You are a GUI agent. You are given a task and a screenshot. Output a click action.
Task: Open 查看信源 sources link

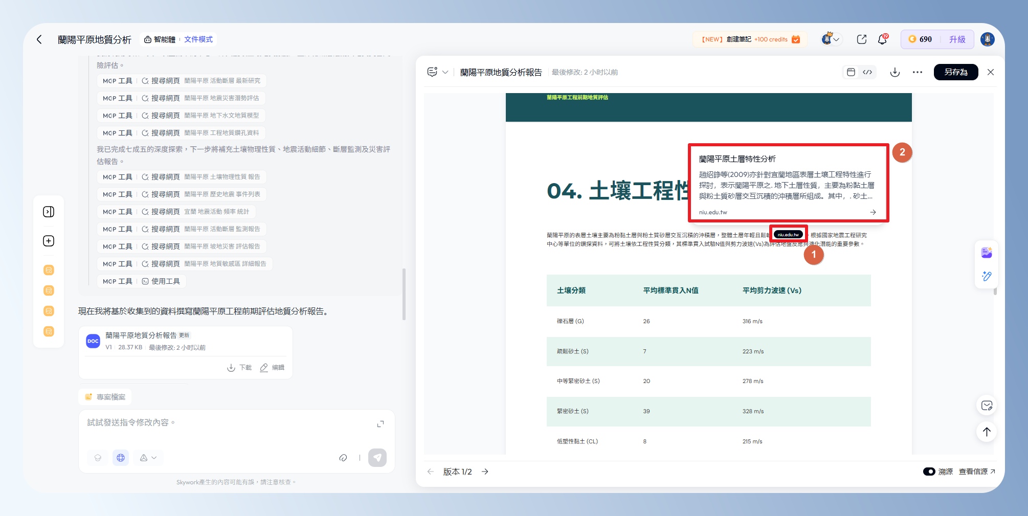pyautogui.click(x=976, y=472)
